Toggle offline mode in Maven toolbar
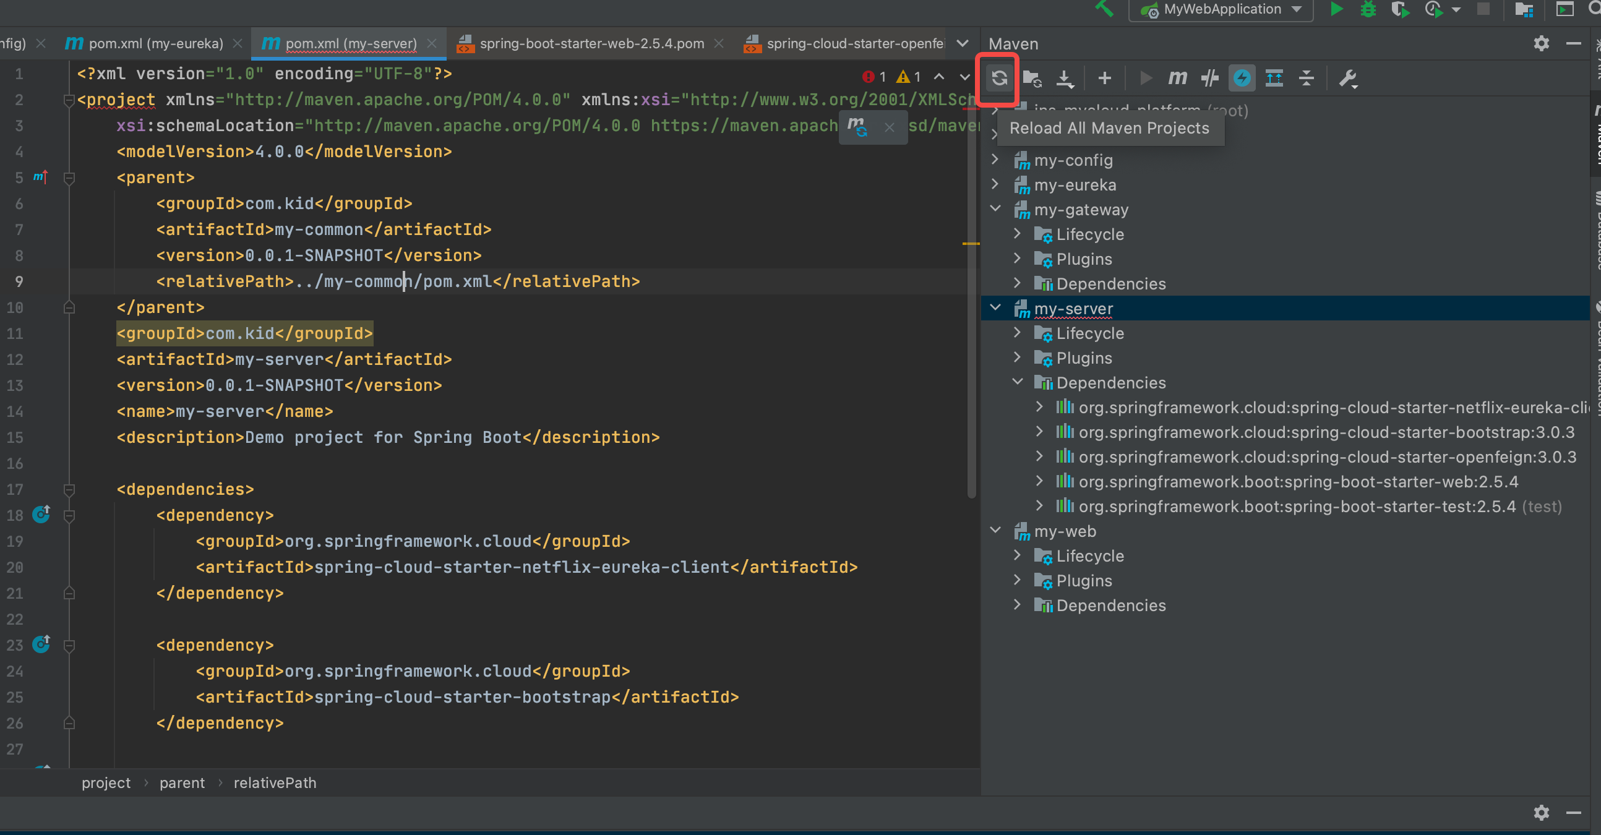Screen dimensions: 1601x835 click(x=1241, y=79)
